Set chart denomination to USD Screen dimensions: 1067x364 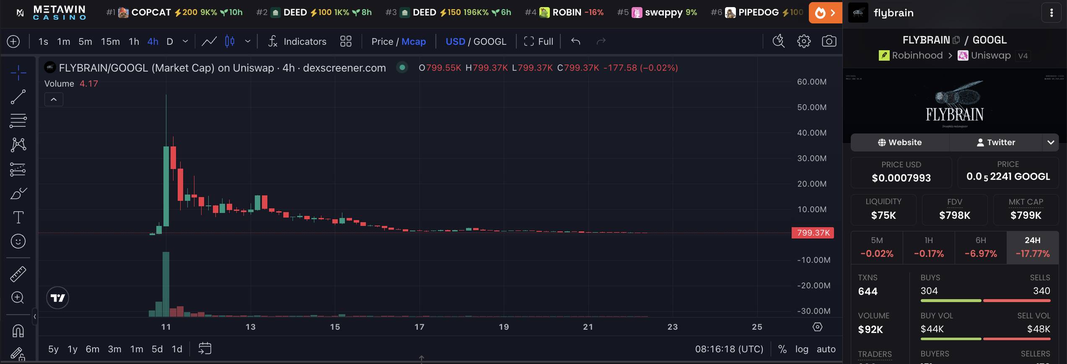click(x=455, y=41)
